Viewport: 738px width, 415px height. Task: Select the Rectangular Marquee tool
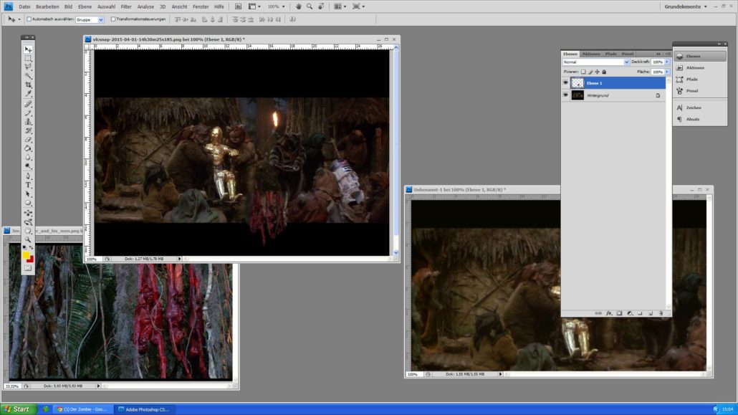pos(28,58)
